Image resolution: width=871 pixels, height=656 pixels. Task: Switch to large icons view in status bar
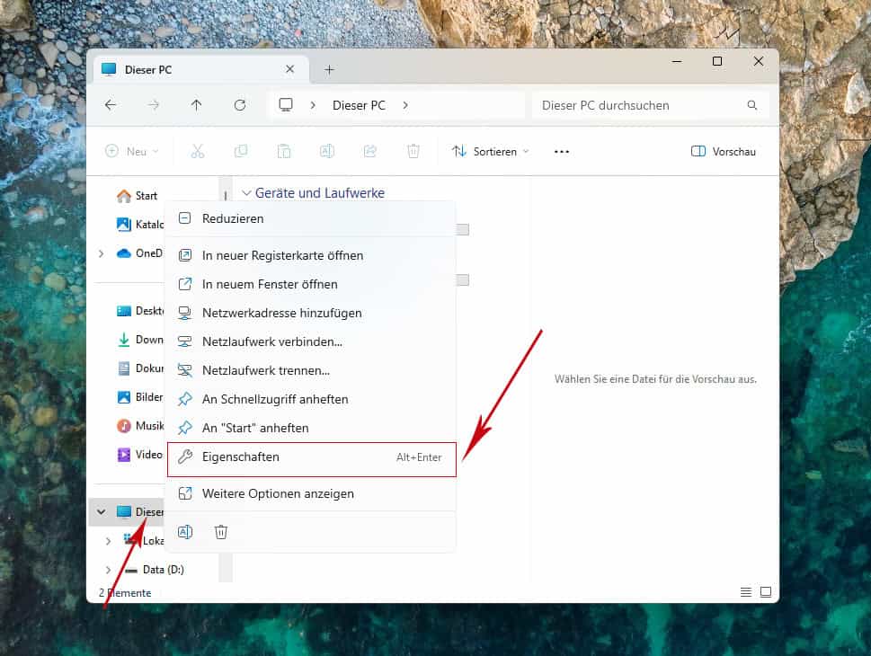[x=766, y=592]
